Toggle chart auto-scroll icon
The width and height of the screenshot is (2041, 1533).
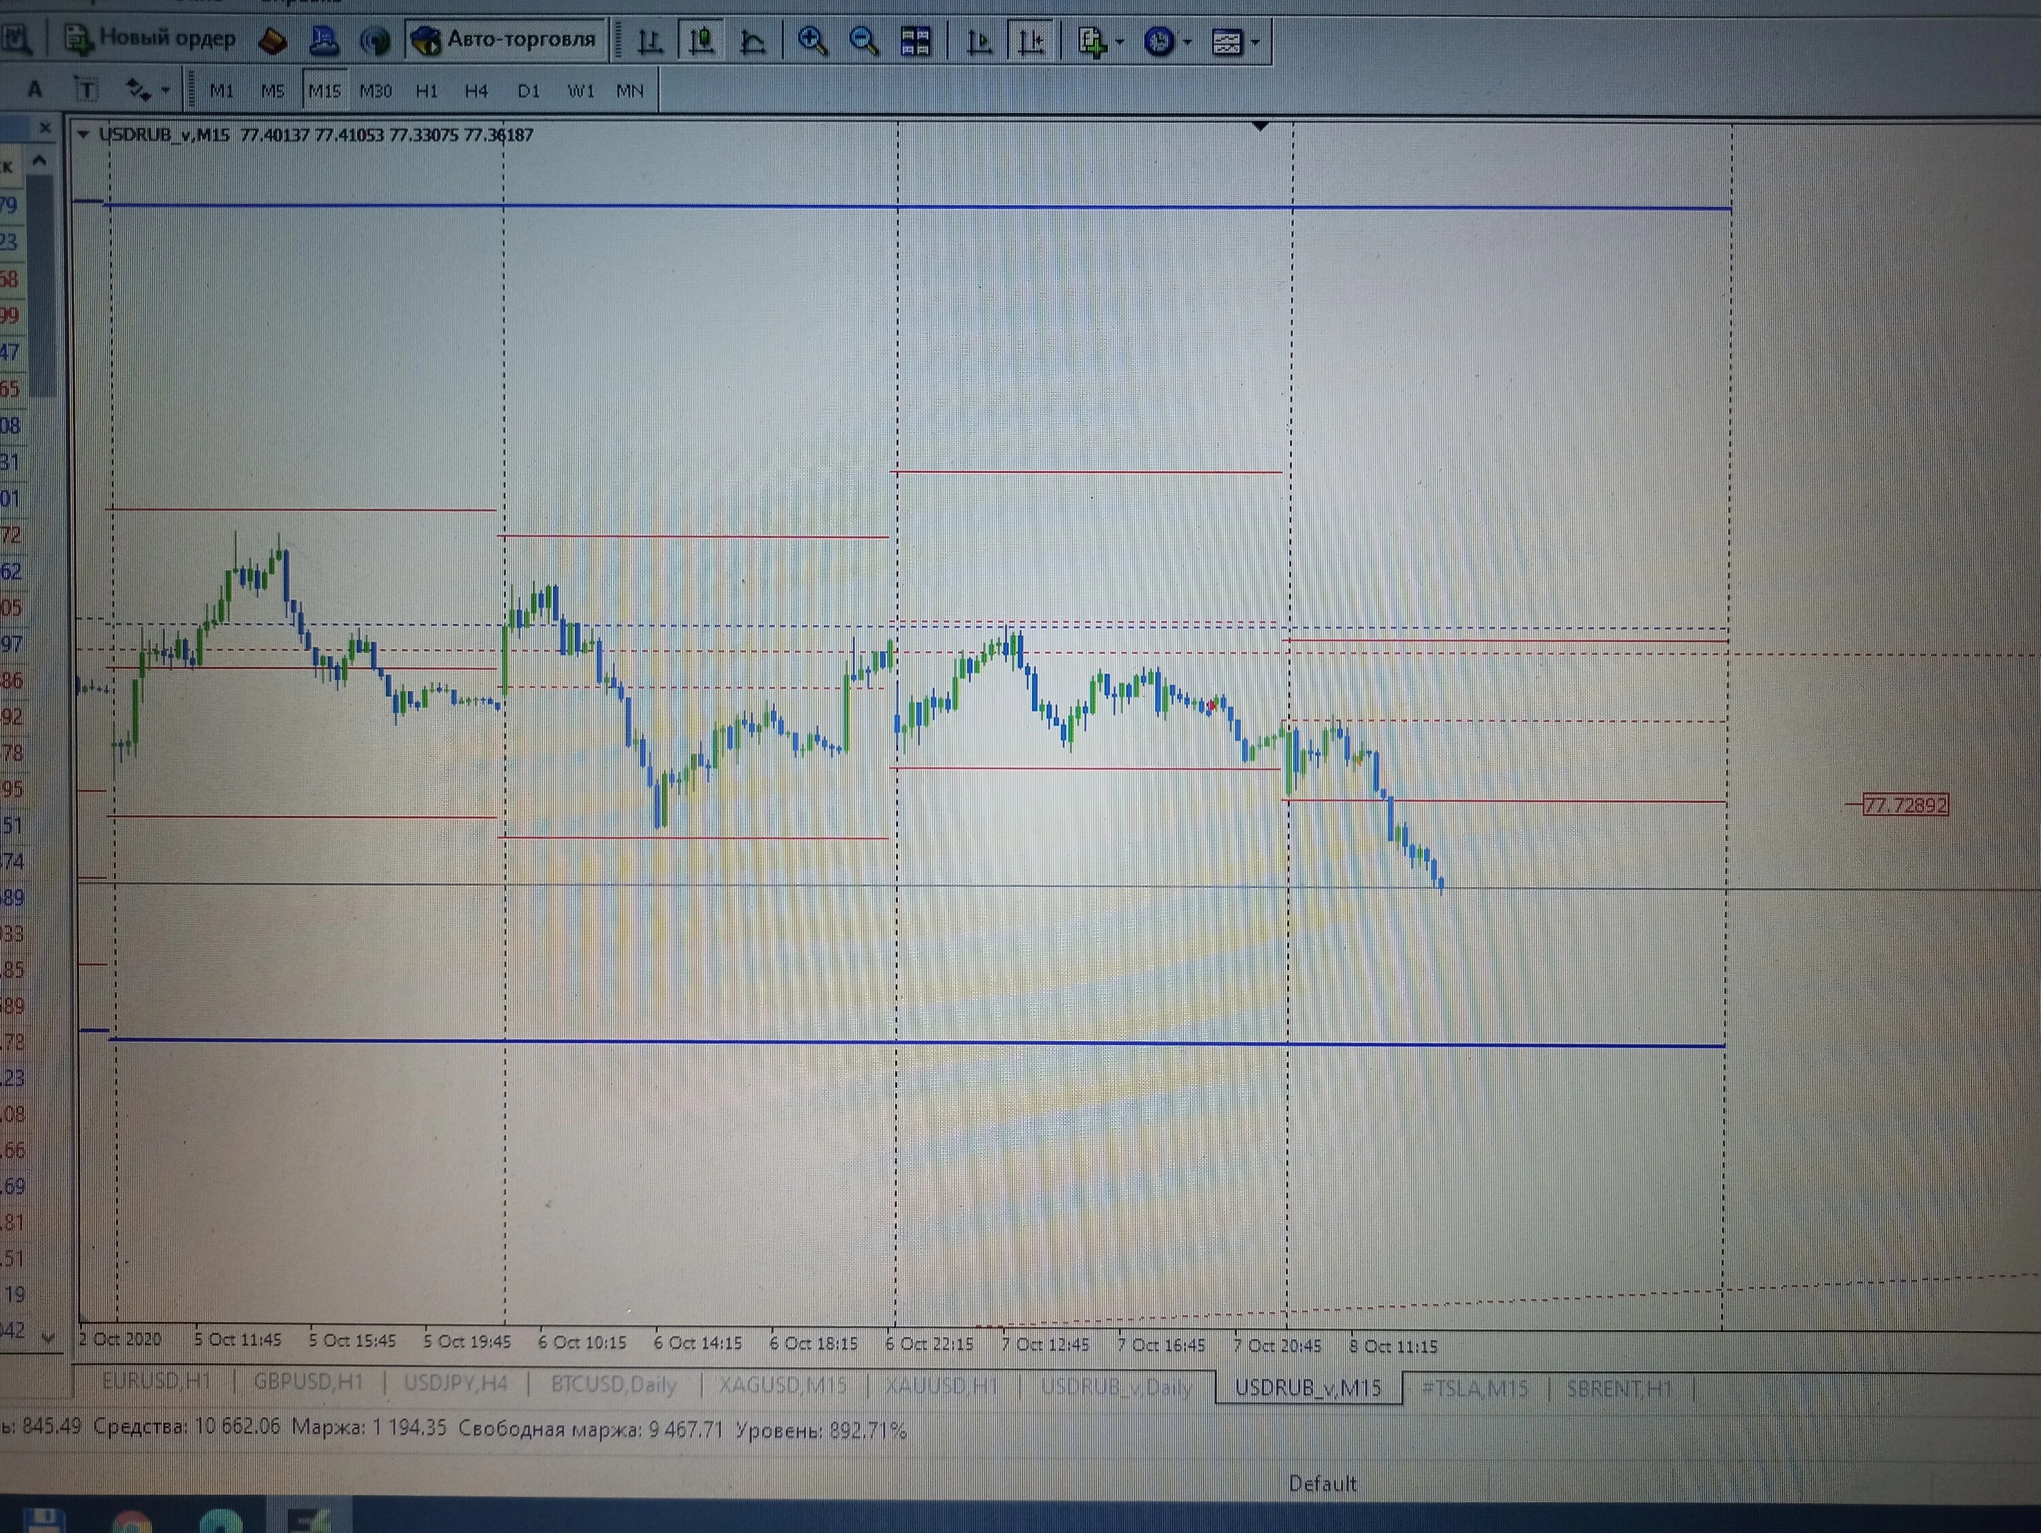pos(979,42)
